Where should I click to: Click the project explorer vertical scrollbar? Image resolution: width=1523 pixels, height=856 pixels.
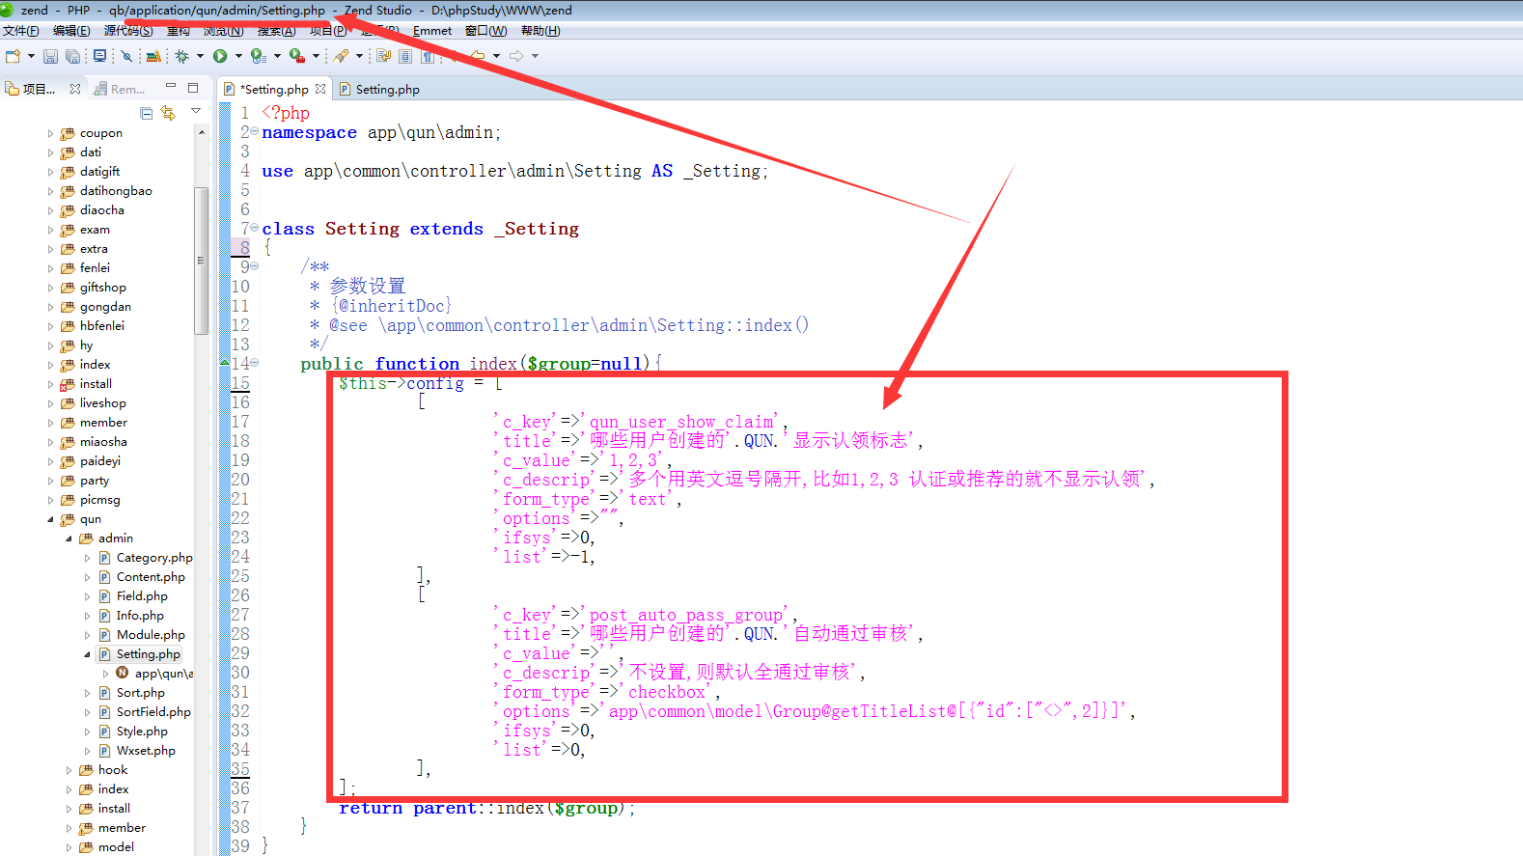coord(201,261)
